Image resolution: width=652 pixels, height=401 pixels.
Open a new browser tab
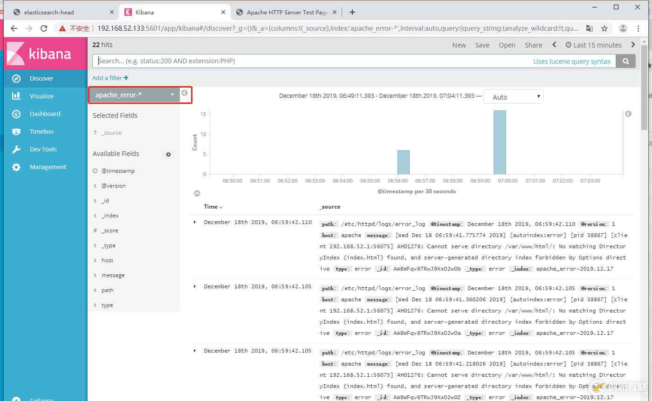click(352, 12)
